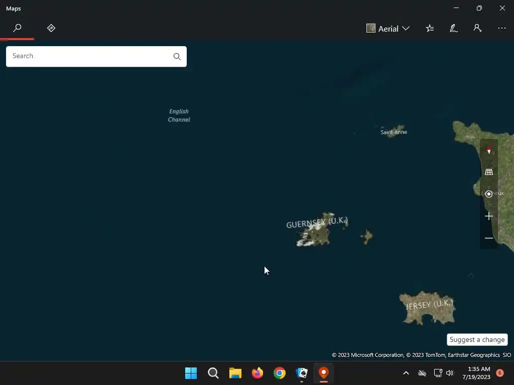
Task: Show my location target icon
Action: click(489, 194)
